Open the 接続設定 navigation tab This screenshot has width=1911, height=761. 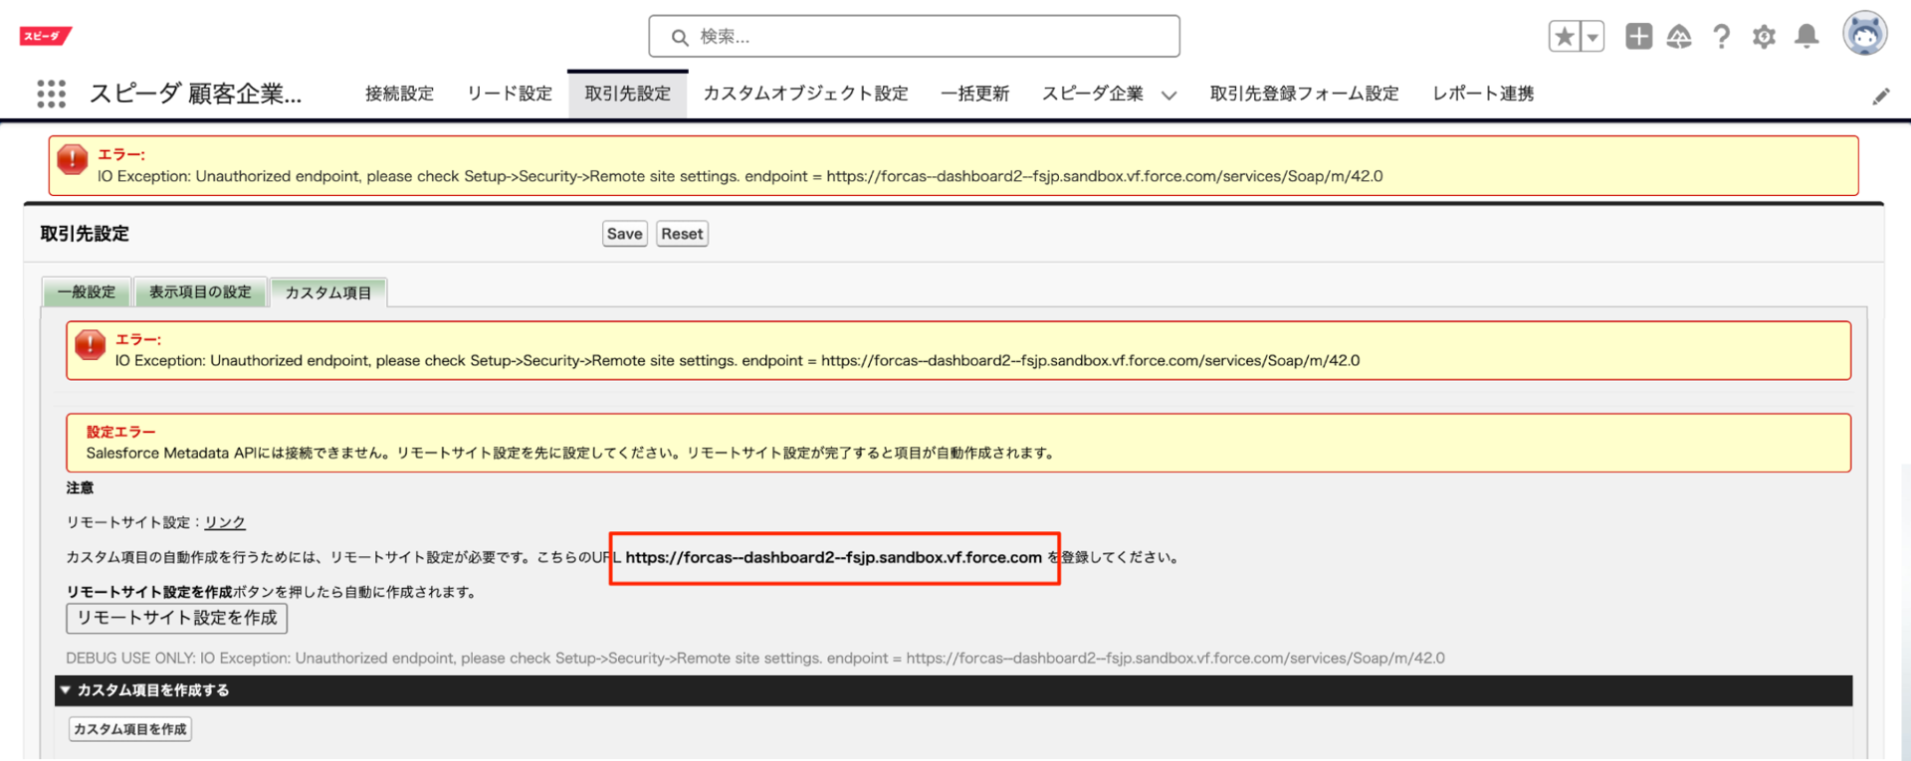point(399,94)
